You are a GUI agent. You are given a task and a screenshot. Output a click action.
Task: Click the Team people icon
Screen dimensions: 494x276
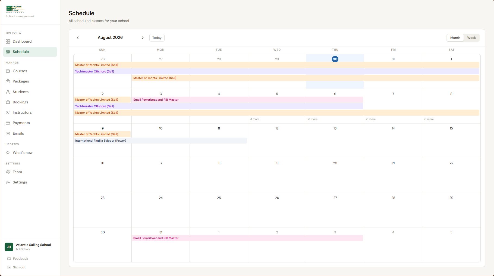click(8, 172)
